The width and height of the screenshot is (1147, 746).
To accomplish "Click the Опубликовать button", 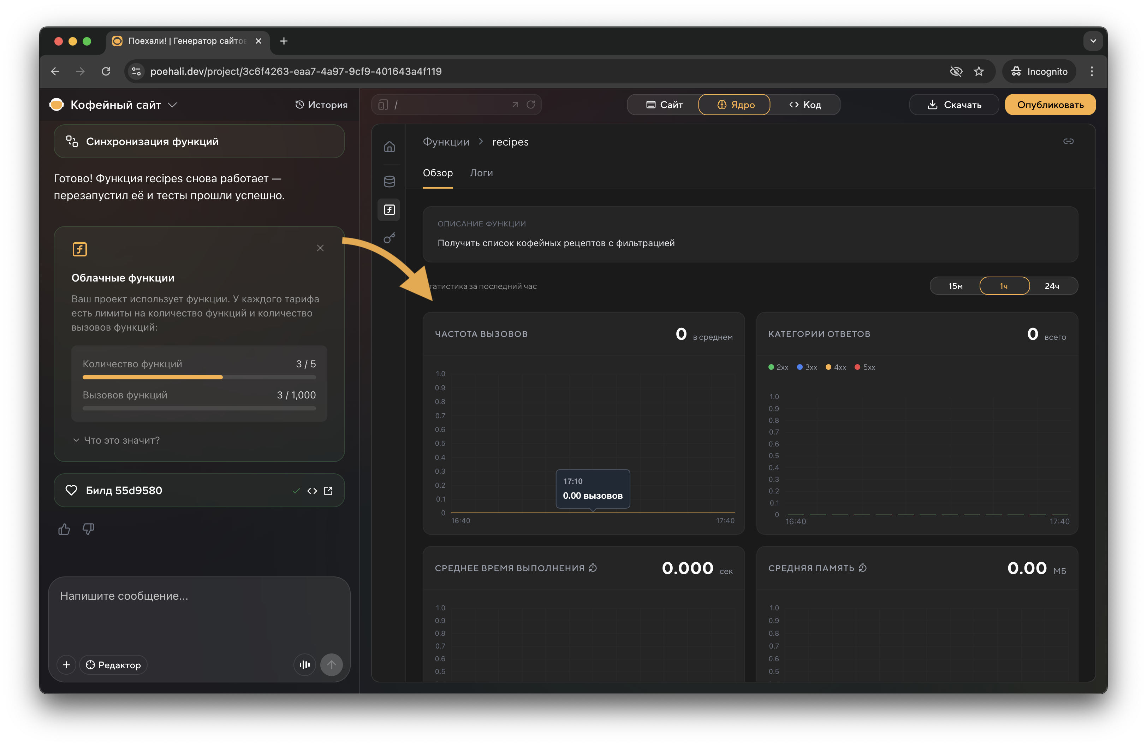I will click(1050, 105).
